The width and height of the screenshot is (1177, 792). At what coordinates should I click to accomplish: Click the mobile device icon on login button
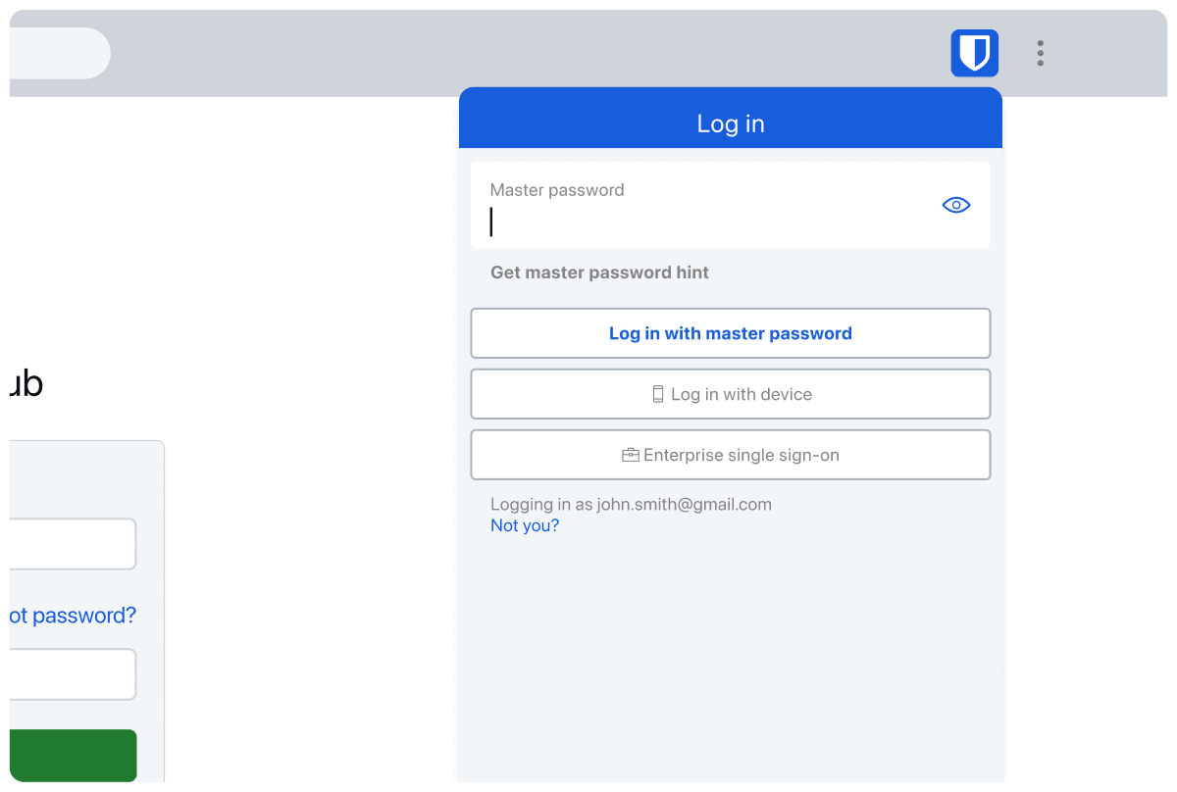[x=659, y=394]
